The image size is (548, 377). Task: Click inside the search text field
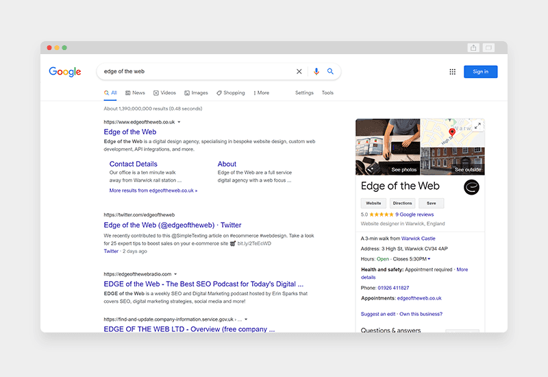195,71
